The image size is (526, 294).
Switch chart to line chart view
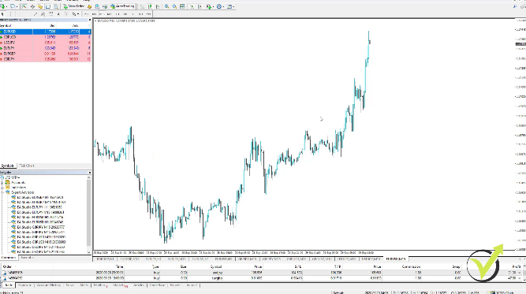[158, 6]
